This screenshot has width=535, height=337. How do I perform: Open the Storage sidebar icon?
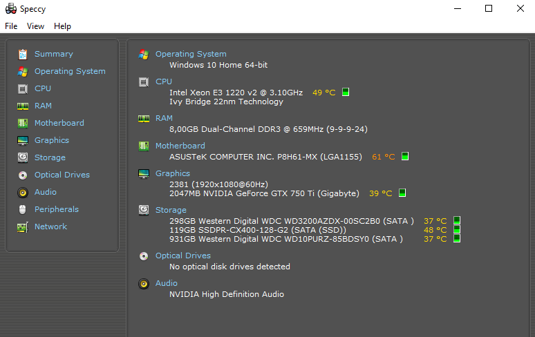pos(23,157)
